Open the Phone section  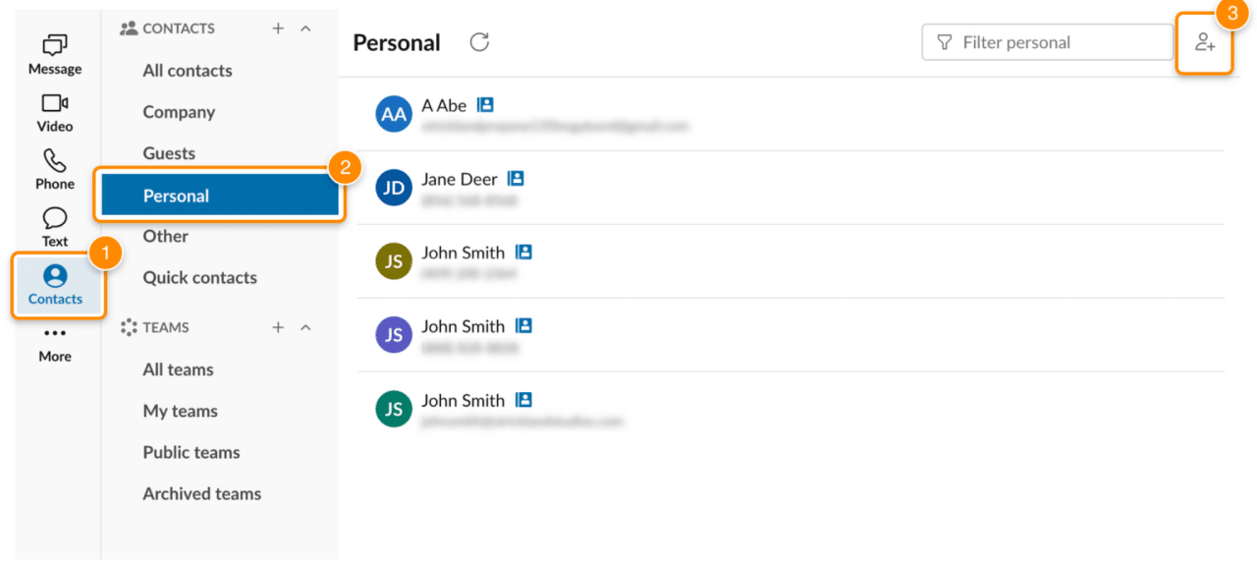tap(54, 160)
